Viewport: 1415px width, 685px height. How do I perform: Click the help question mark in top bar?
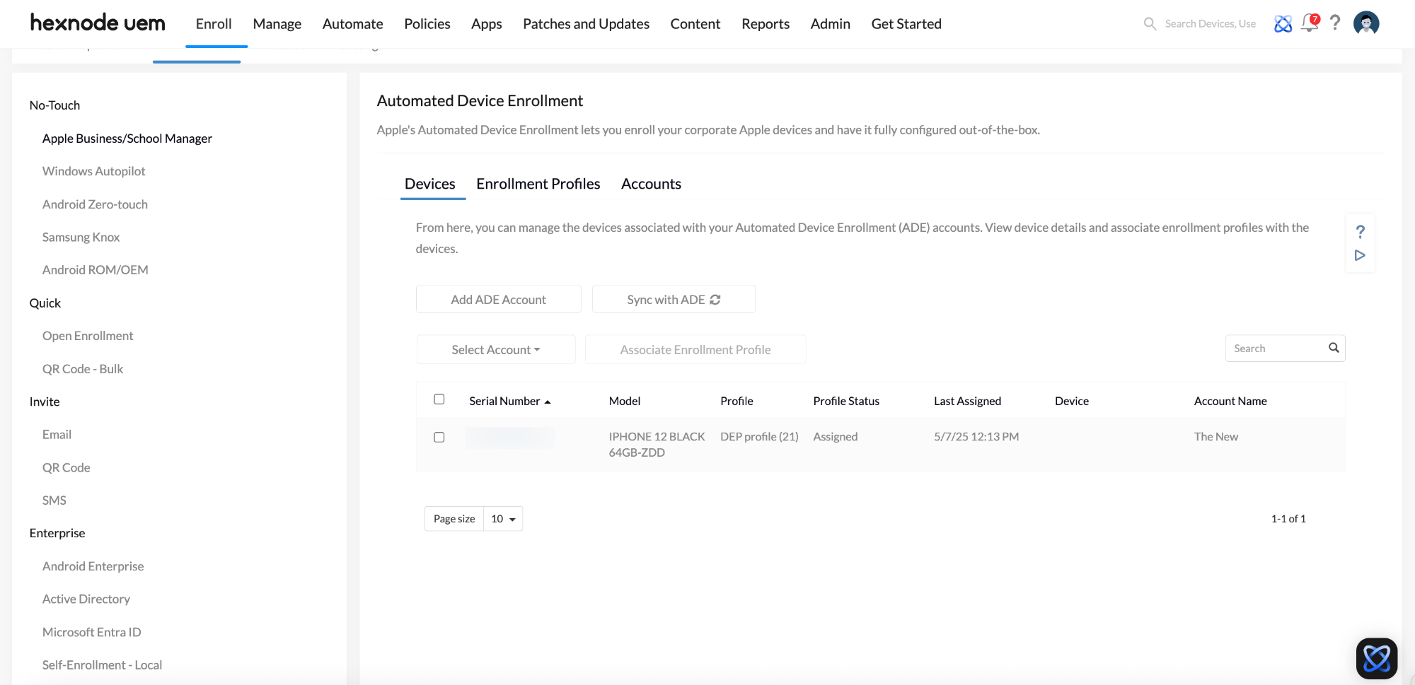pos(1335,23)
